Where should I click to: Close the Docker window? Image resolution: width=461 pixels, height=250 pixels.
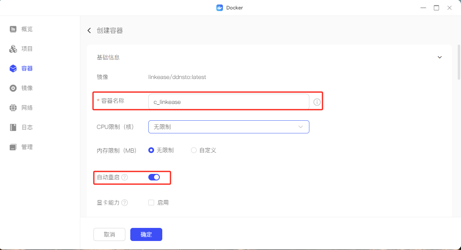(x=450, y=8)
